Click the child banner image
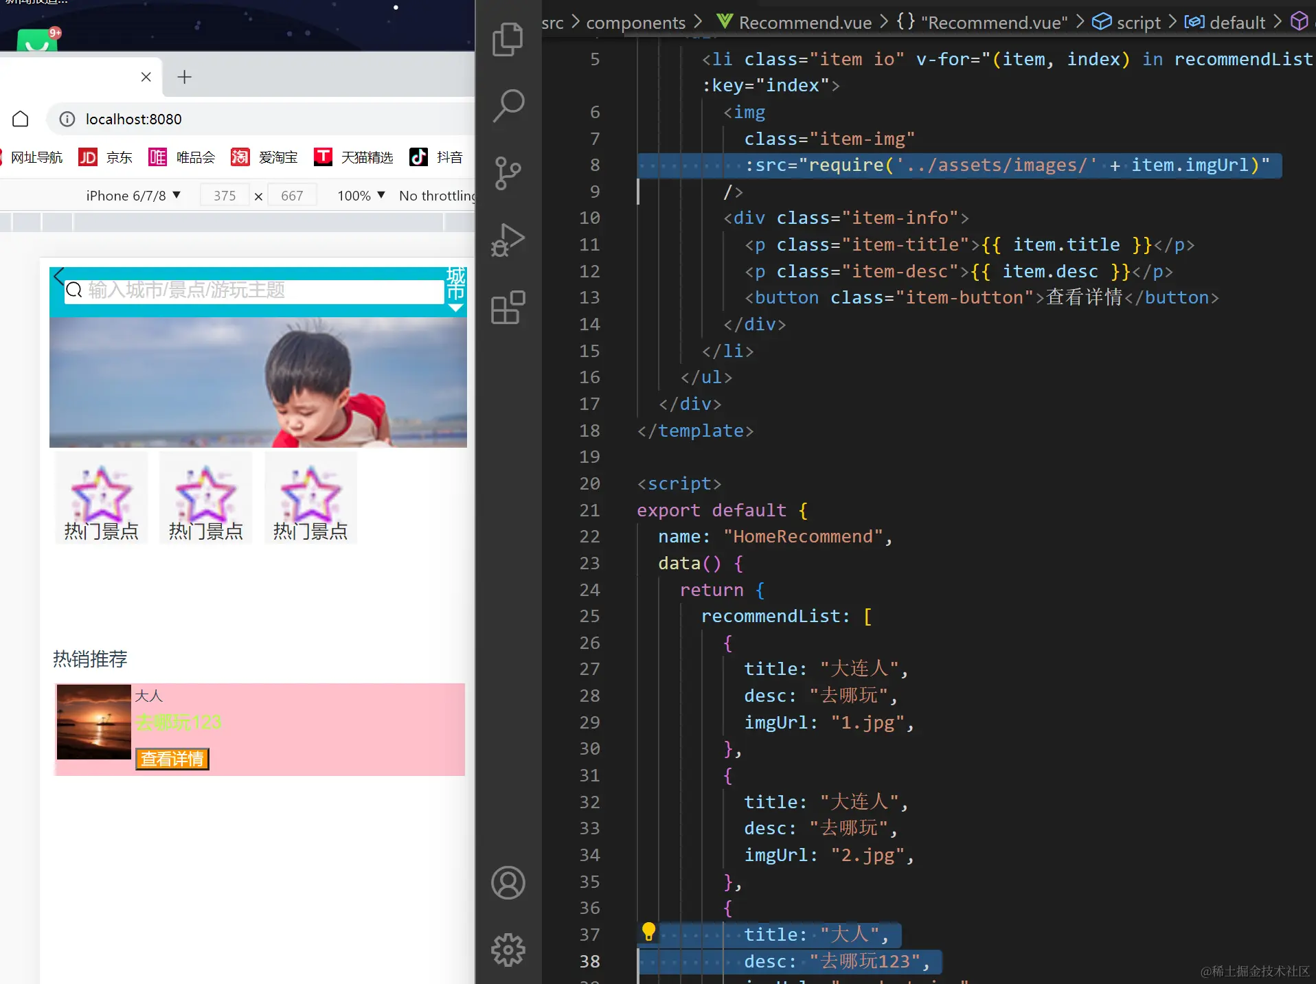Image resolution: width=1316 pixels, height=984 pixels. (x=258, y=382)
